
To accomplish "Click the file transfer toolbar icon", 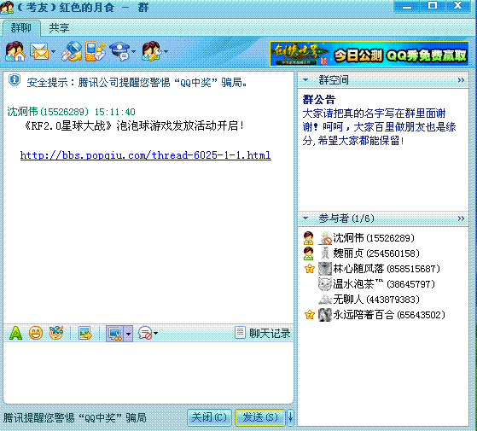I will [x=72, y=51].
